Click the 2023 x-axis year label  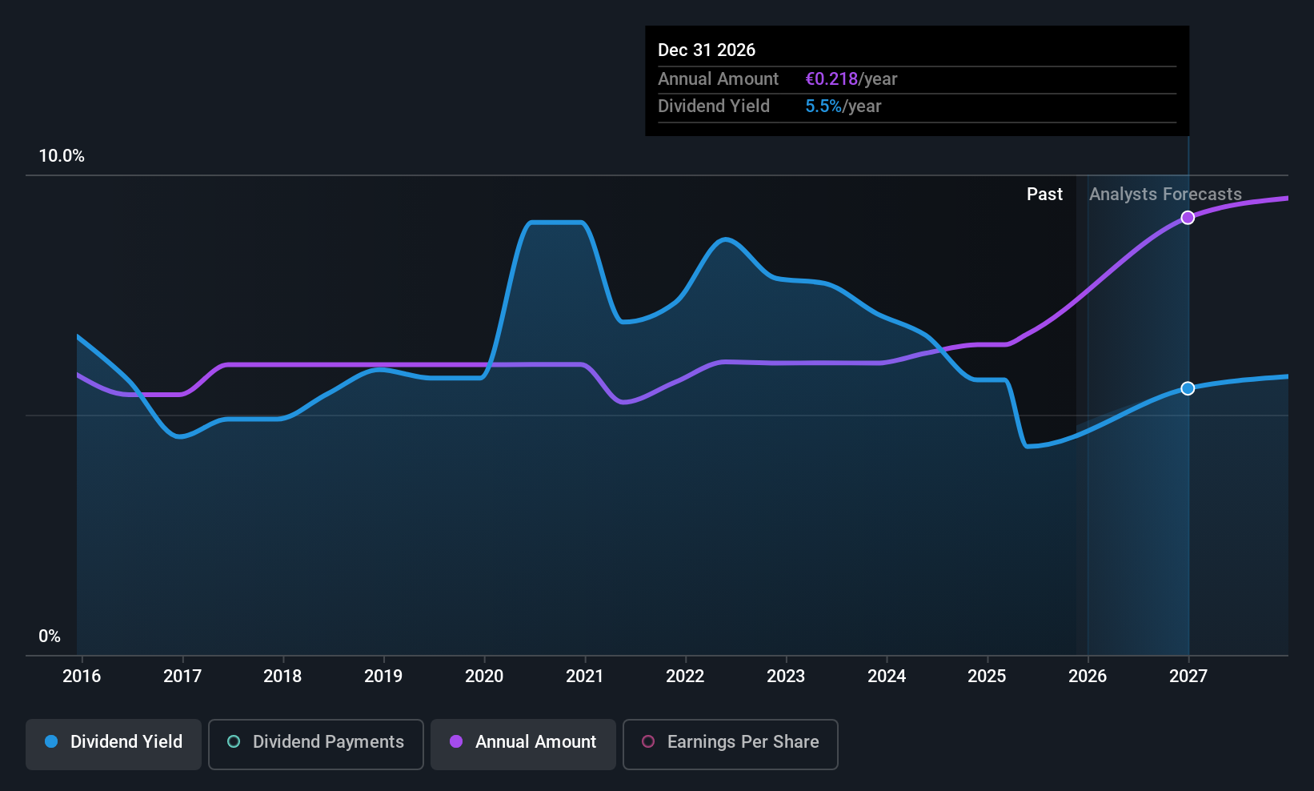pyautogui.click(x=786, y=677)
